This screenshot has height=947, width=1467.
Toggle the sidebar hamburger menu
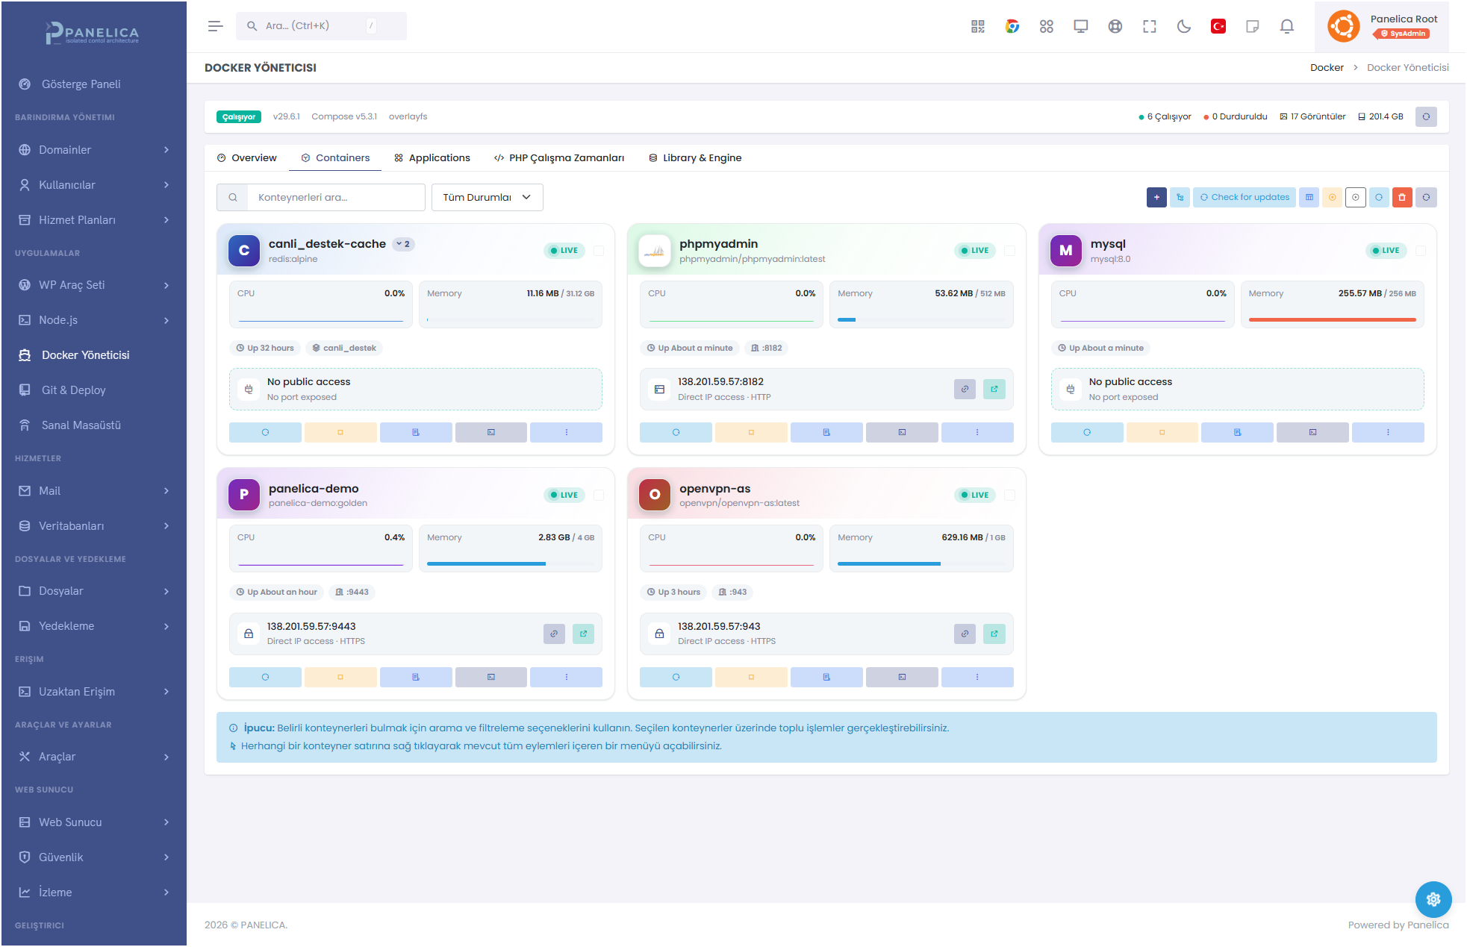click(216, 26)
